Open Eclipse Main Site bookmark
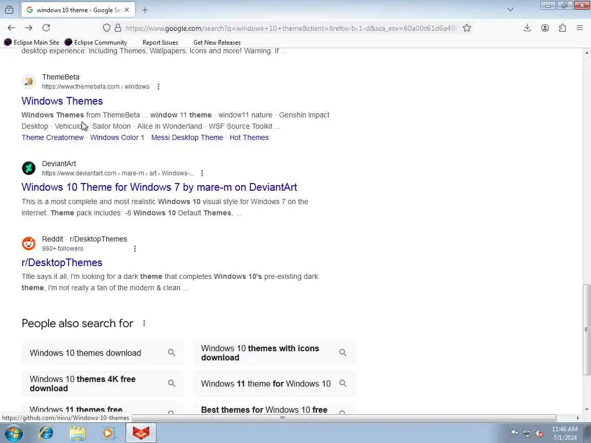 pos(32,42)
